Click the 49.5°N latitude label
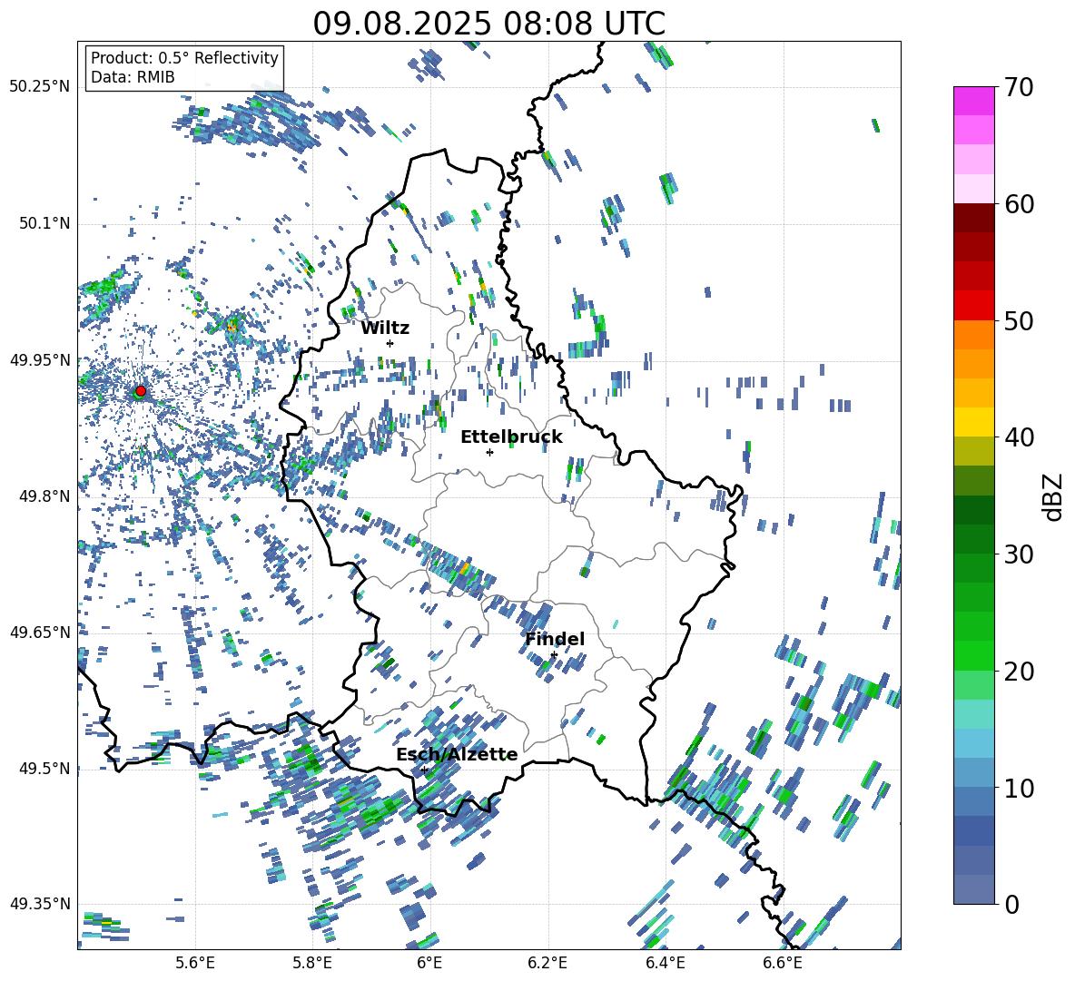The image size is (1075, 981). pos(44,768)
